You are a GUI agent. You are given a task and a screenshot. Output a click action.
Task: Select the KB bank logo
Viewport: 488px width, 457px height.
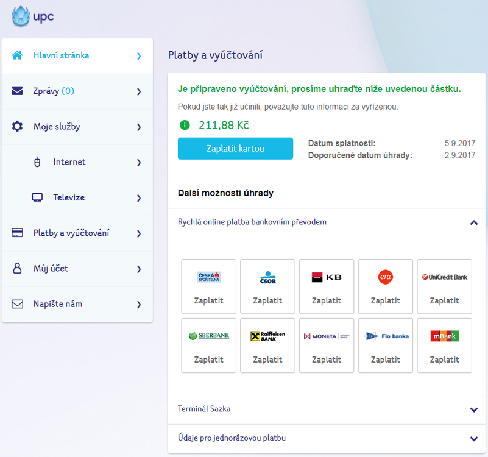point(327,277)
